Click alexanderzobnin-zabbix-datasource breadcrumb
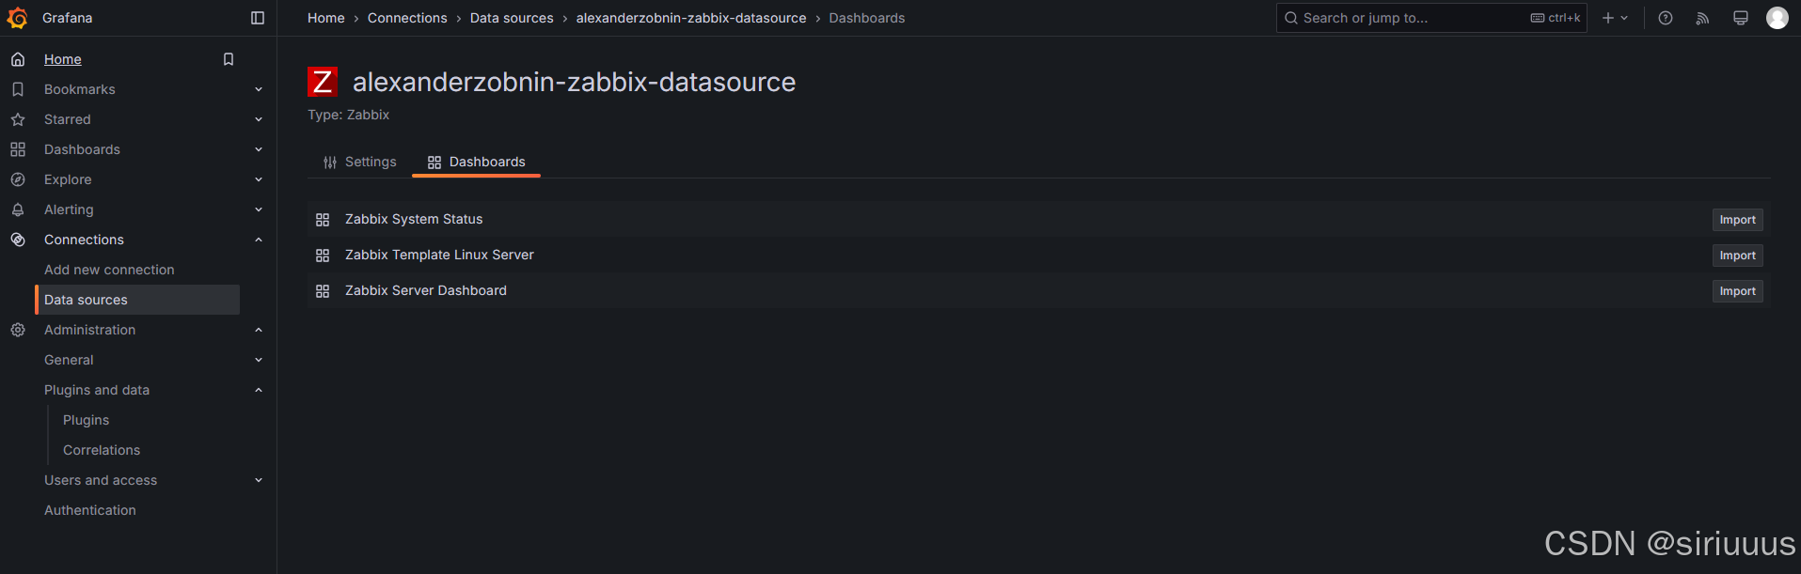 pos(691,18)
